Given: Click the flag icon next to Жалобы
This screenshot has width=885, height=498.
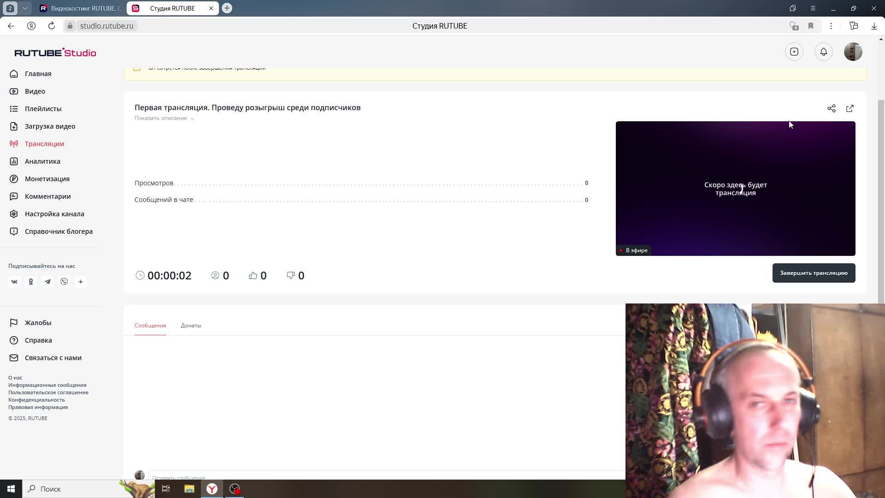Looking at the screenshot, I should [x=14, y=323].
